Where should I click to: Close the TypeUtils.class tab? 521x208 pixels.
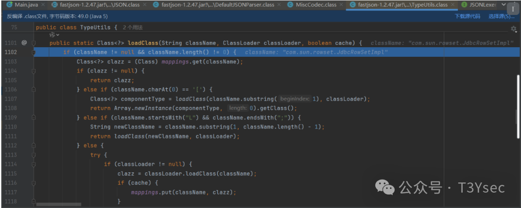[x=452, y=5]
